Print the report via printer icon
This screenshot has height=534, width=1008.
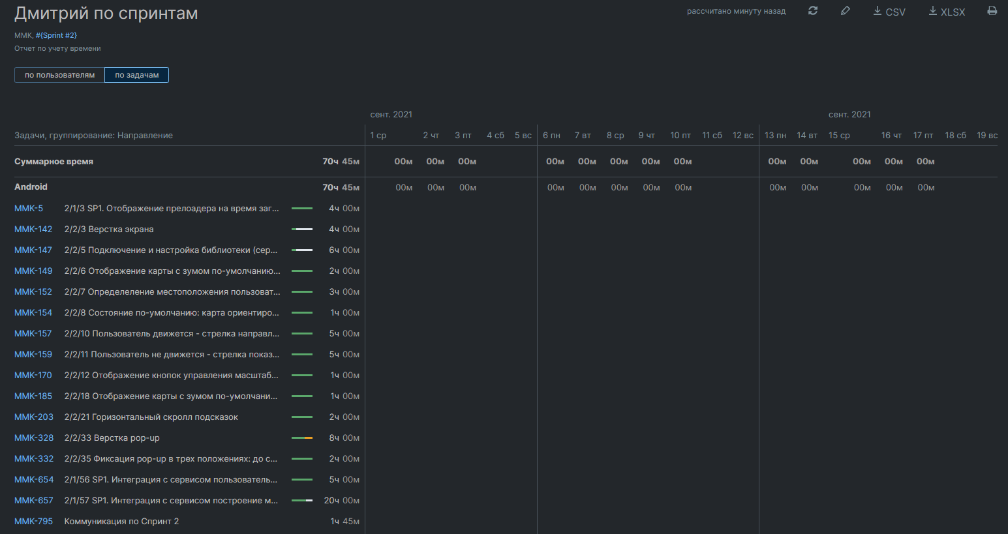coord(992,11)
